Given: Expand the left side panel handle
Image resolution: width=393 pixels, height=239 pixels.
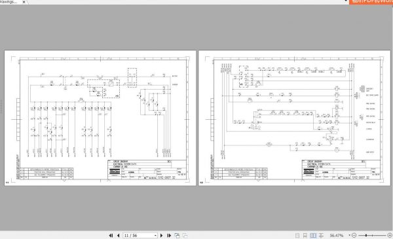Looking at the screenshot, I should point(1,107).
